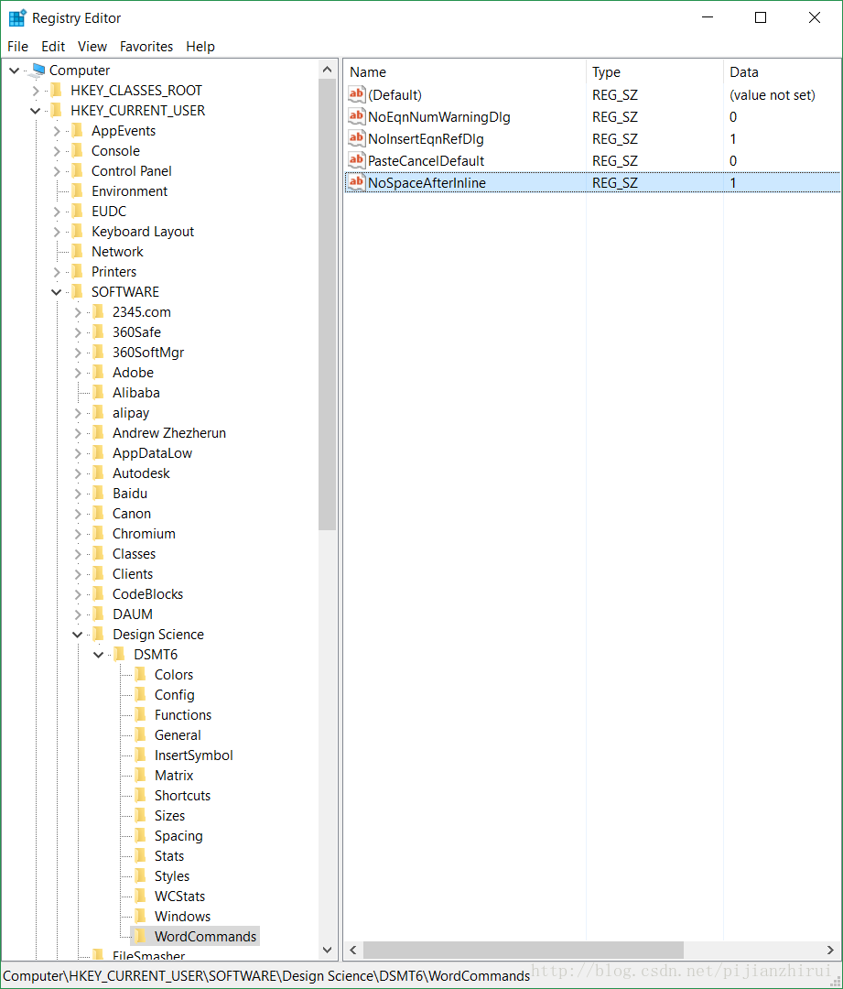Click the Styles key folder icon
Screen dimensions: 843x989
click(141, 876)
